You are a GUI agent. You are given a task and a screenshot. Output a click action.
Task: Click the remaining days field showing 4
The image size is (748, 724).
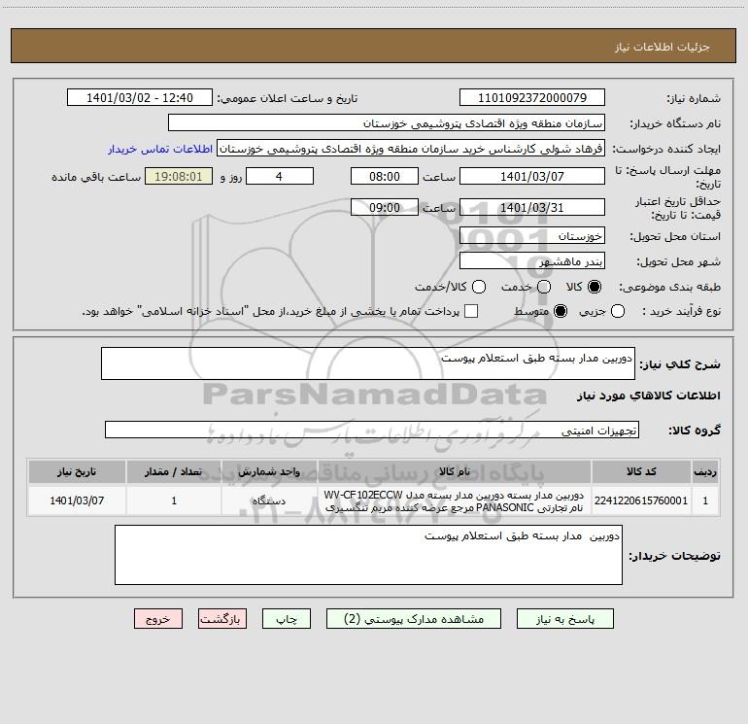pyautogui.click(x=279, y=177)
